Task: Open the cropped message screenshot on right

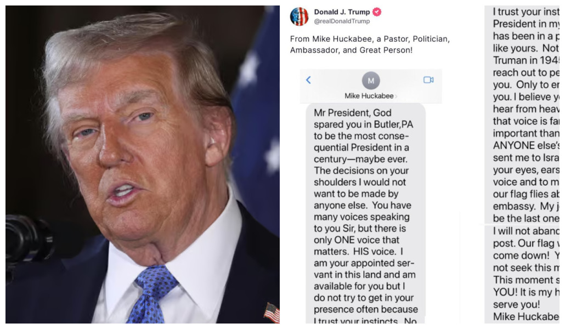Action: point(522,164)
